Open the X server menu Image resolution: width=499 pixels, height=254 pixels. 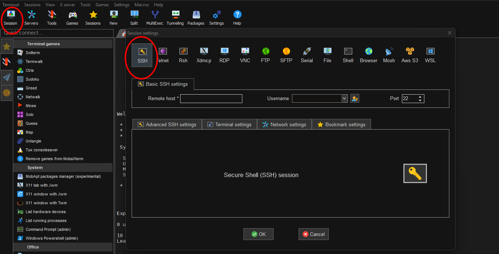coord(67,5)
